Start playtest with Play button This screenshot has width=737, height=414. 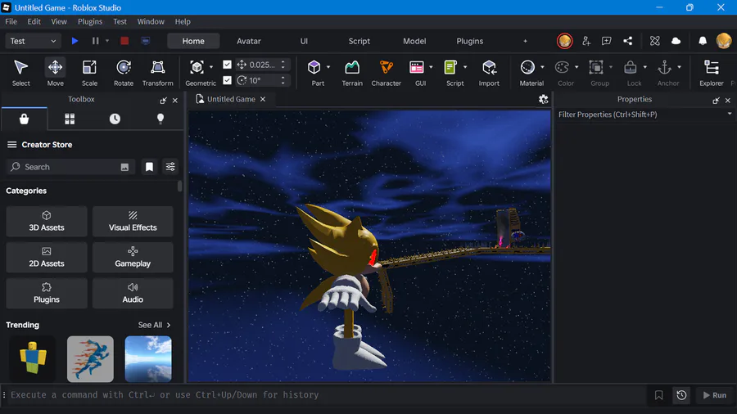click(x=75, y=41)
